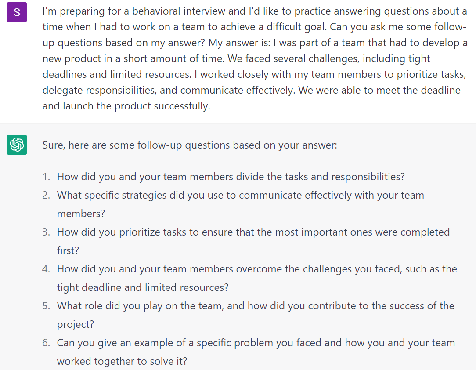The height and width of the screenshot is (370, 476).
Task: Click the green ChatGPT logo icon
Action: (17, 145)
